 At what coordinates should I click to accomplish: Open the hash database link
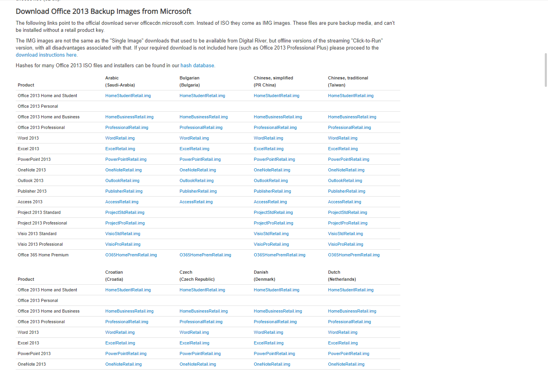click(198, 66)
